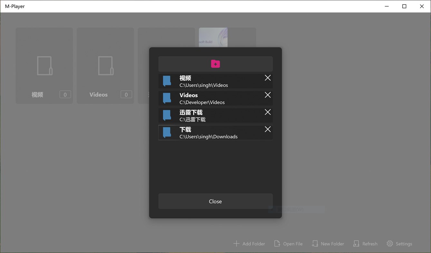Image resolution: width=431 pixels, height=253 pixels.
Task: Click the pink add folder icon
Action: [x=215, y=64]
